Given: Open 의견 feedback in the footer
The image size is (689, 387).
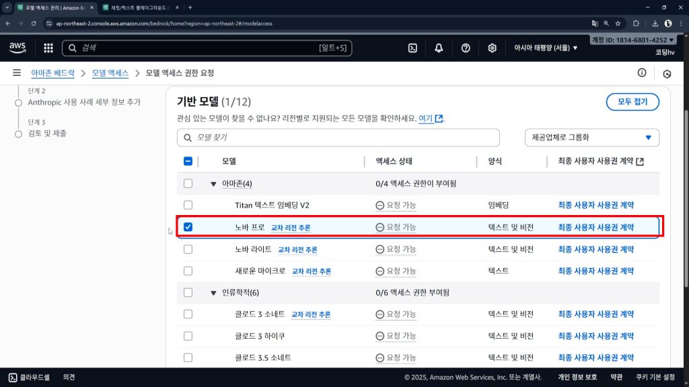Looking at the screenshot, I should [69, 378].
